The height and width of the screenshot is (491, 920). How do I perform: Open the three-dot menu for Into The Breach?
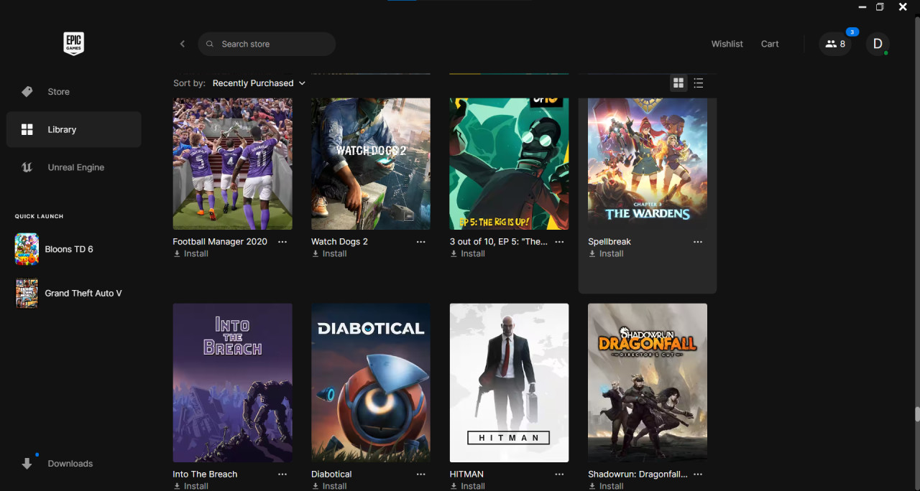282,474
